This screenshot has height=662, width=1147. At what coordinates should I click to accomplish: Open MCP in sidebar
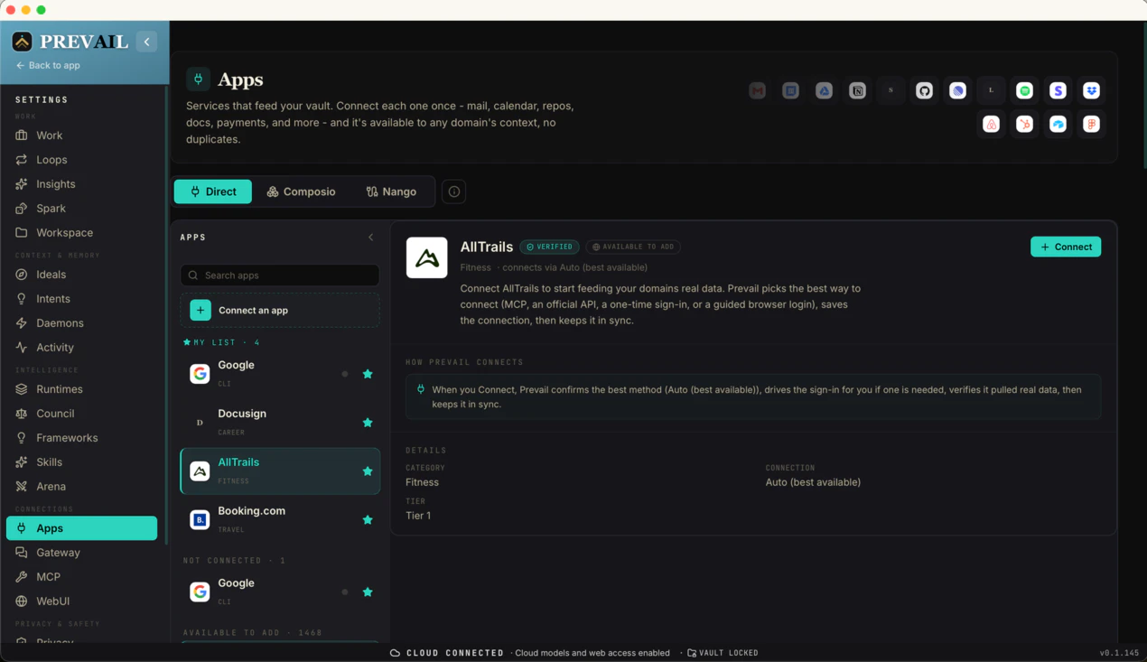click(81, 577)
